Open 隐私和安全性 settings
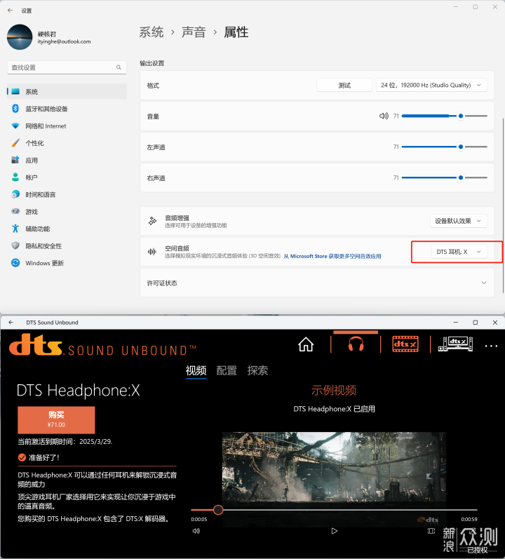Screen dimensions: 505x559 [x=67, y=245]
